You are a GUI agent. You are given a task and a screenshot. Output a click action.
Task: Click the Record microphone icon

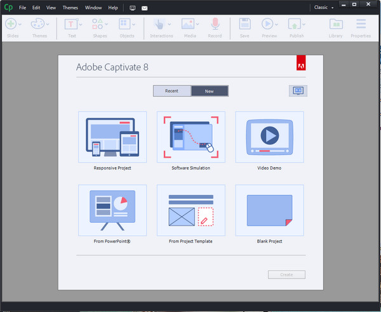(215, 24)
